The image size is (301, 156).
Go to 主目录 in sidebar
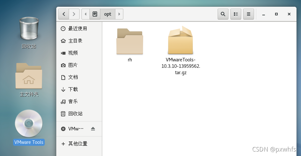coord(79,41)
